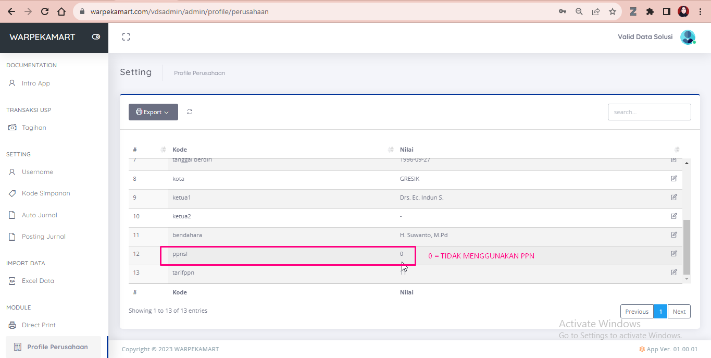Open saved passwords key icon
The height and width of the screenshot is (358, 711).
(563, 11)
